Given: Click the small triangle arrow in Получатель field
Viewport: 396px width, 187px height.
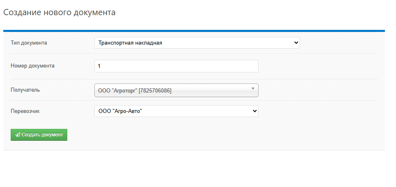Looking at the screenshot, I should (x=253, y=89).
